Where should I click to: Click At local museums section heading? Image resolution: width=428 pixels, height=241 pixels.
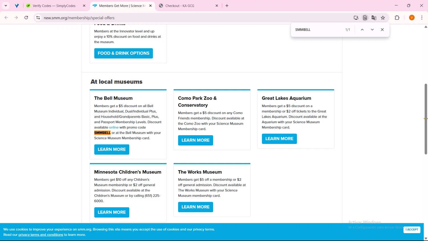(x=116, y=82)
